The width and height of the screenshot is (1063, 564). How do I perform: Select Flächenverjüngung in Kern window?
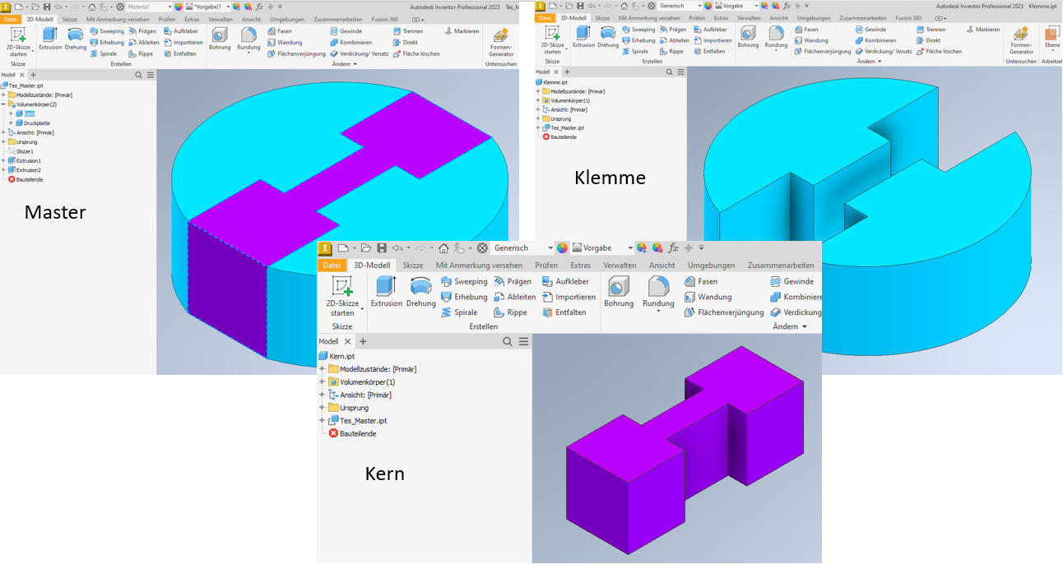(724, 312)
